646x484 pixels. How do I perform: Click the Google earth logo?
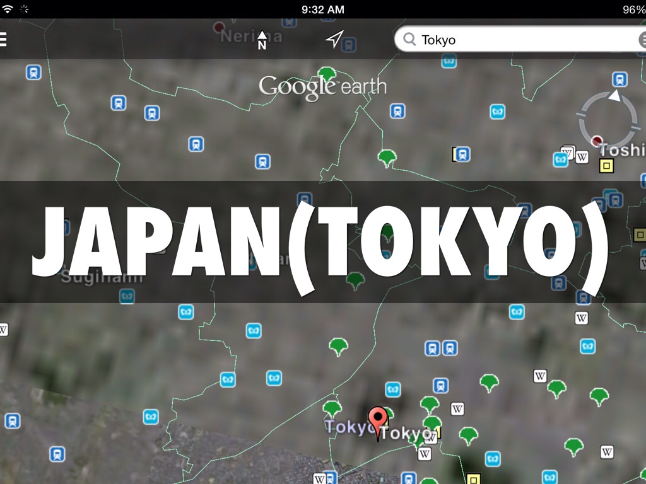click(322, 87)
